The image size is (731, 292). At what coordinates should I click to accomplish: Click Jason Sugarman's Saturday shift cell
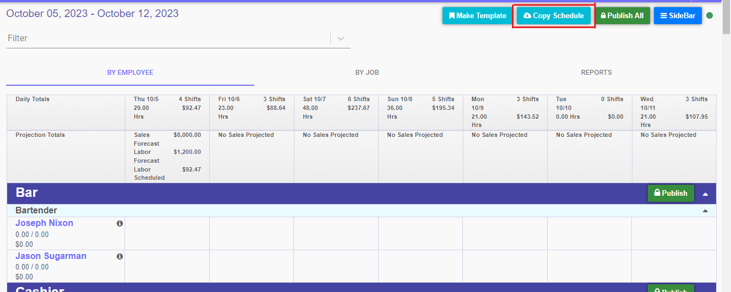tap(336, 267)
